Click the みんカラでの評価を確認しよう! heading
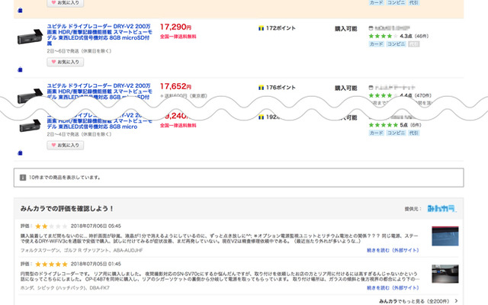488x305 pixels. [67, 208]
